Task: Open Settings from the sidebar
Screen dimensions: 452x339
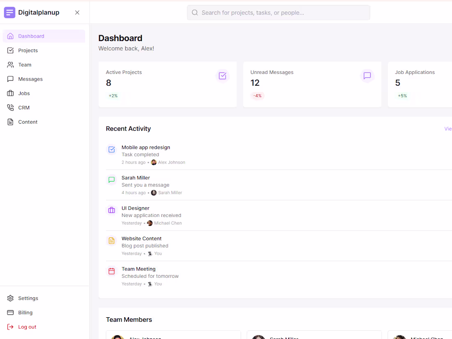Action: 44,298
